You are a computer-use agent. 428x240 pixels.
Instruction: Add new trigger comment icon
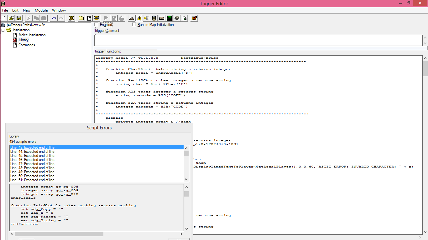pyautogui.click(x=97, y=18)
